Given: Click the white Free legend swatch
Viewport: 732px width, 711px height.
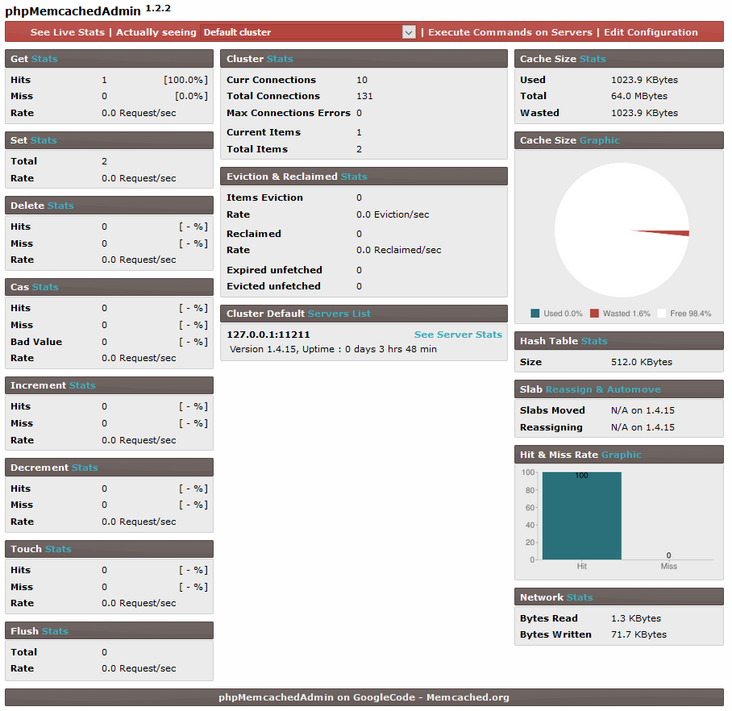Looking at the screenshot, I should click(x=662, y=314).
